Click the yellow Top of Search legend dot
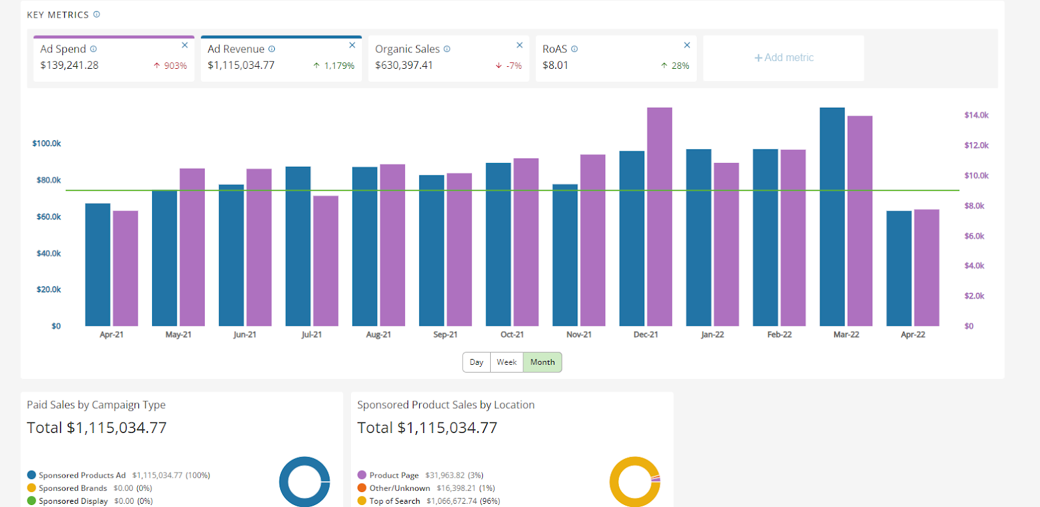The width and height of the screenshot is (1040, 507). [362, 501]
